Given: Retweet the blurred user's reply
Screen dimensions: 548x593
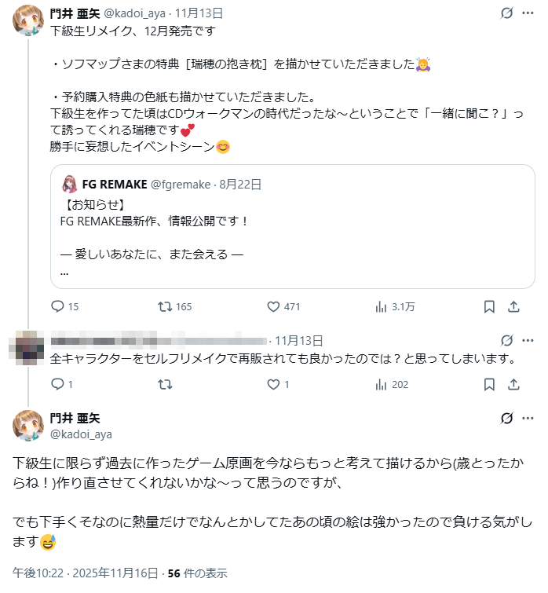Looking at the screenshot, I should coord(166,384).
